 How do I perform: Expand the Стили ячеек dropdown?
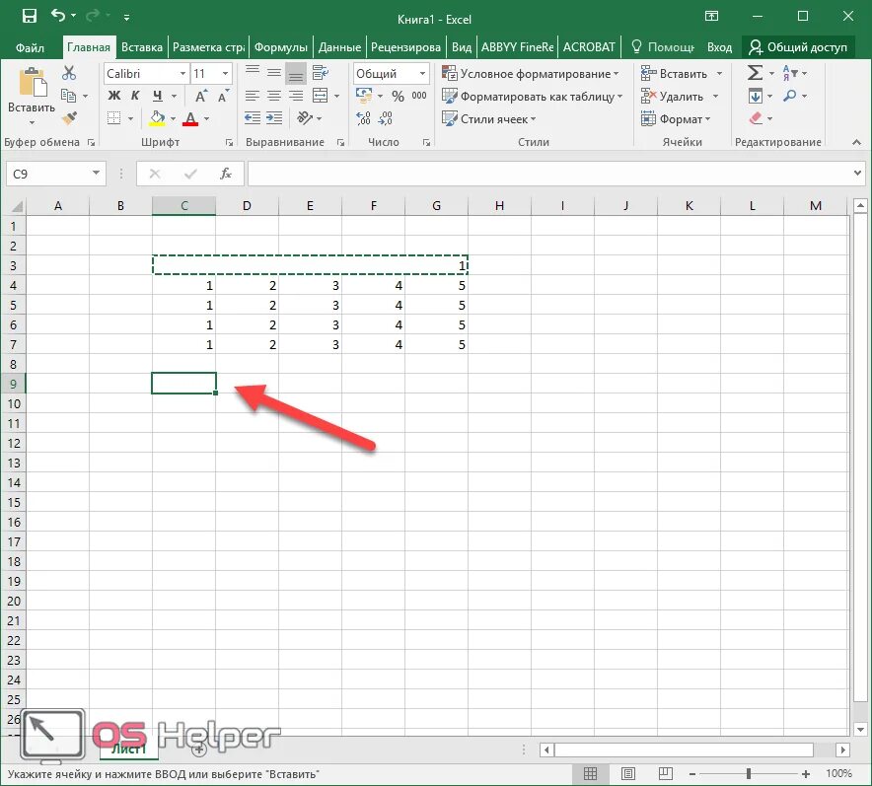(x=488, y=118)
